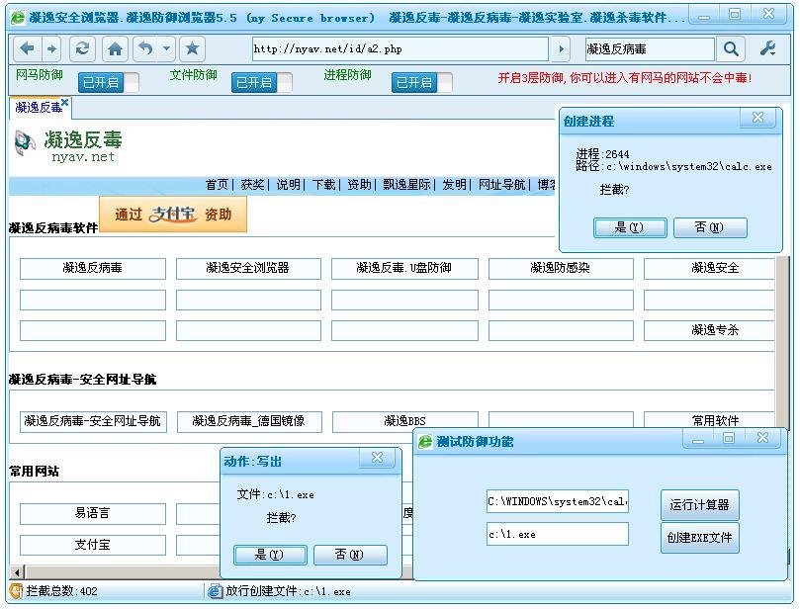The width and height of the screenshot is (800, 609).
Task: Click the go arrow next to the address bar
Action: (x=562, y=49)
